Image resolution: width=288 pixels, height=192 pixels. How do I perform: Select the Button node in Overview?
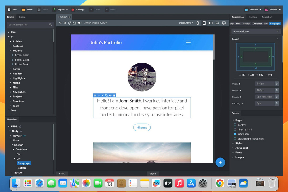(22, 168)
